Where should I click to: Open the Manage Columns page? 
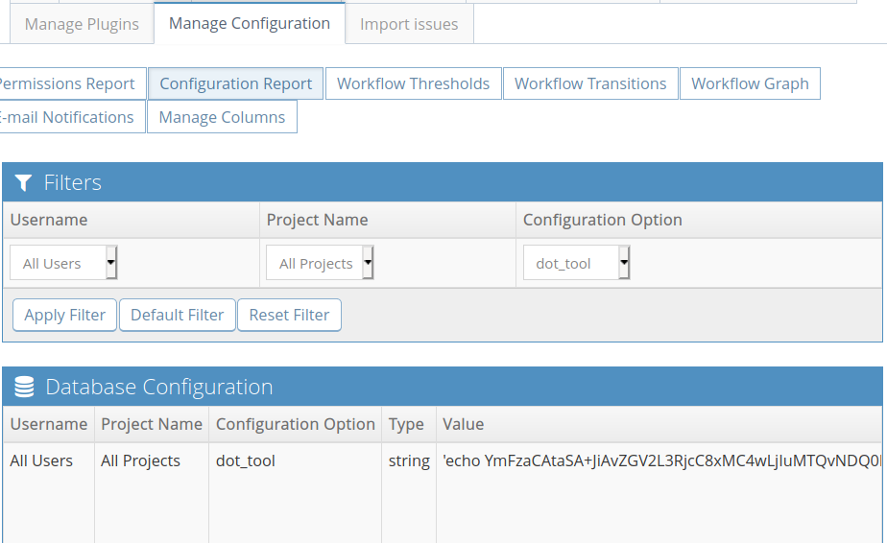click(x=222, y=117)
